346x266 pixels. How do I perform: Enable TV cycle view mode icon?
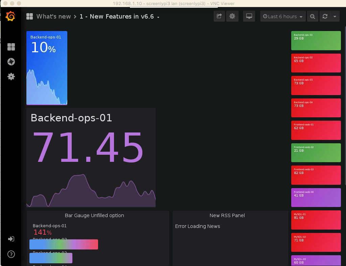(249, 16)
